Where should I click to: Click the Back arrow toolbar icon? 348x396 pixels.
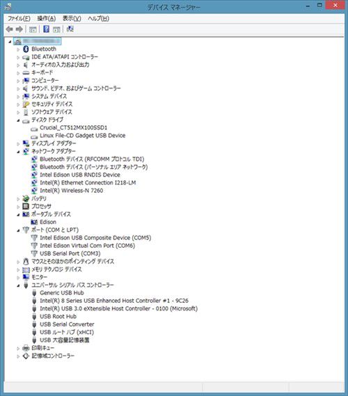tap(9, 29)
